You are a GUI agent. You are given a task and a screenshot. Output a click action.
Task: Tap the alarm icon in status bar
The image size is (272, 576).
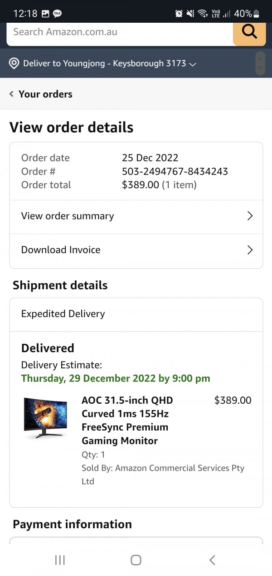(179, 14)
